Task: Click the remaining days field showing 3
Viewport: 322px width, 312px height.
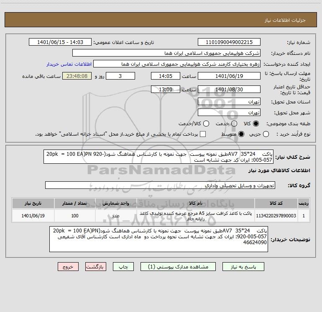Action: coord(120,76)
